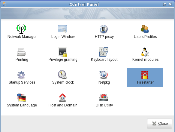Open the Keyboard layout keys icon

(x=104, y=52)
